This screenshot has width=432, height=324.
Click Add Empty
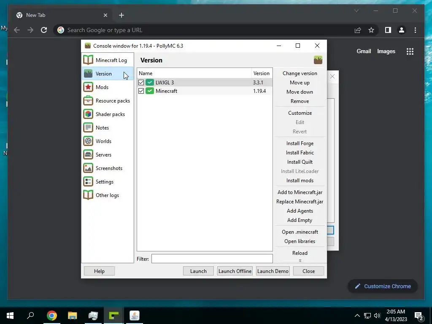click(x=300, y=220)
